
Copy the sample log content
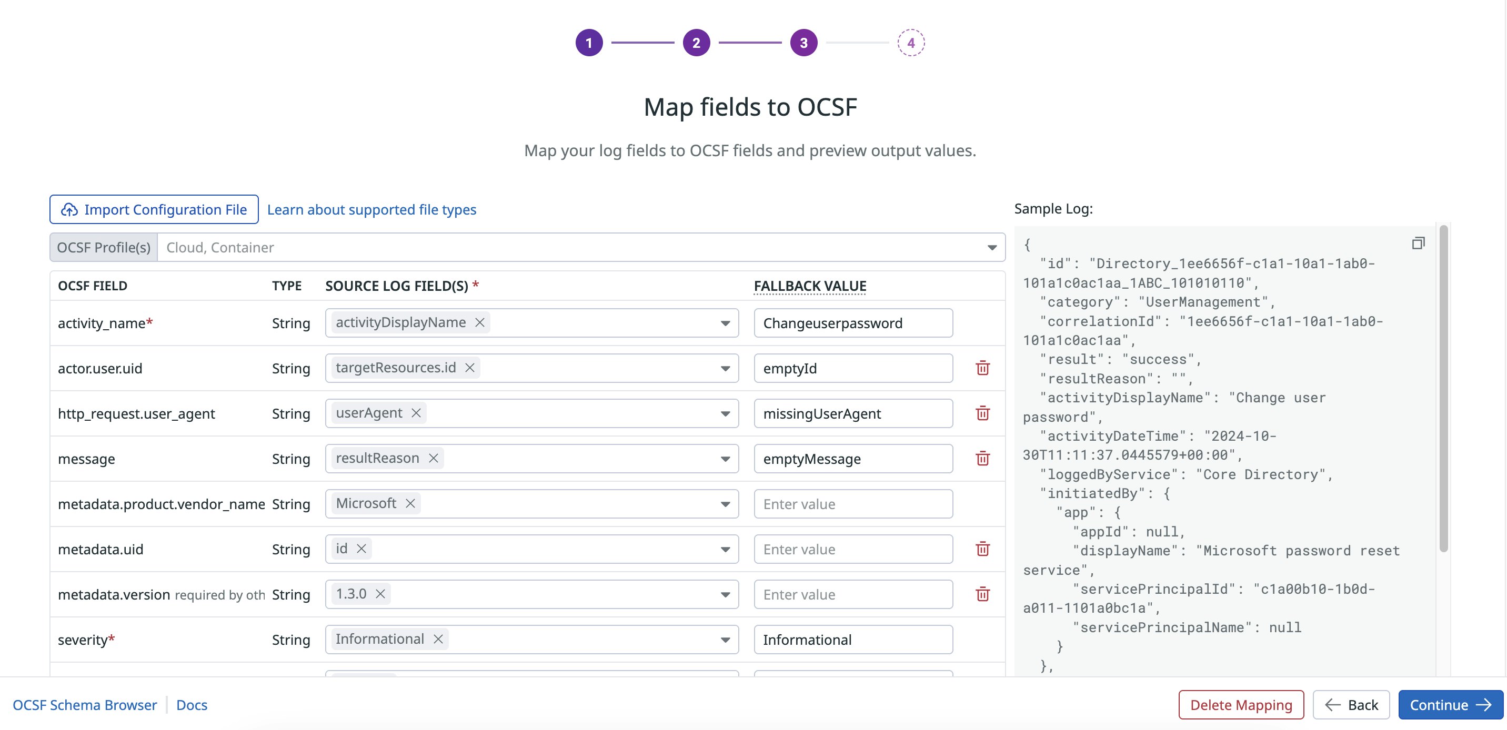point(1418,244)
